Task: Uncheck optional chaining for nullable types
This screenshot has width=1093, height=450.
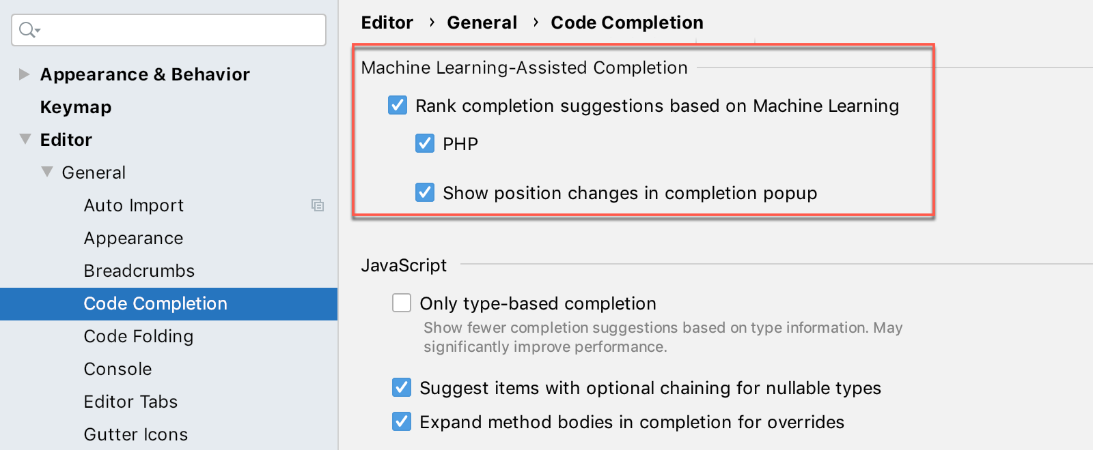Action: click(x=402, y=387)
